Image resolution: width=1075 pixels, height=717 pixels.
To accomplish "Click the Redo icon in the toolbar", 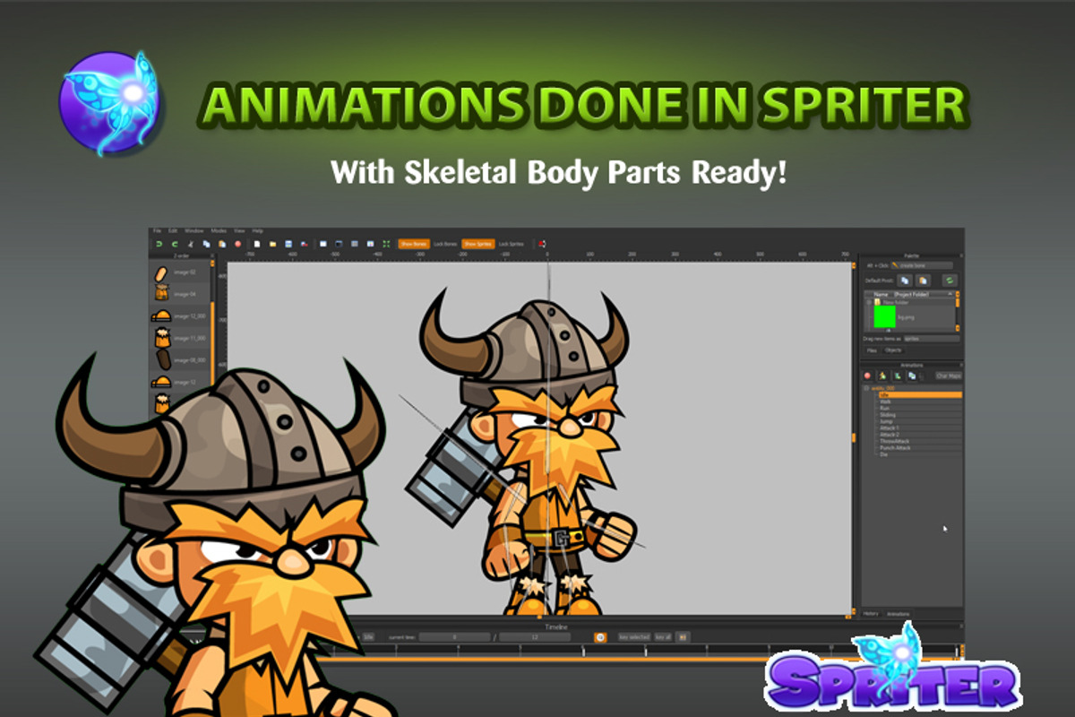I will tap(174, 243).
